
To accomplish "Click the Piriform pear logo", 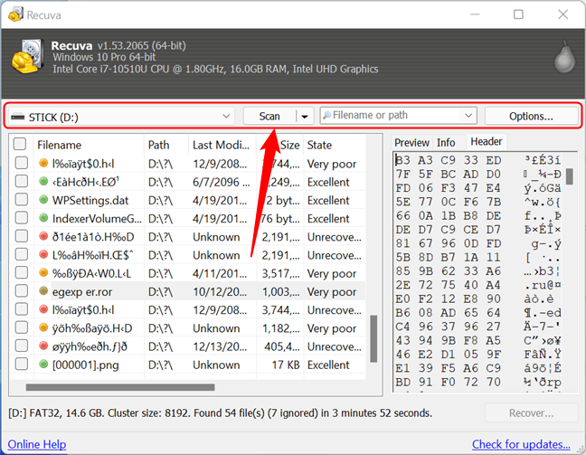I will tap(564, 58).
